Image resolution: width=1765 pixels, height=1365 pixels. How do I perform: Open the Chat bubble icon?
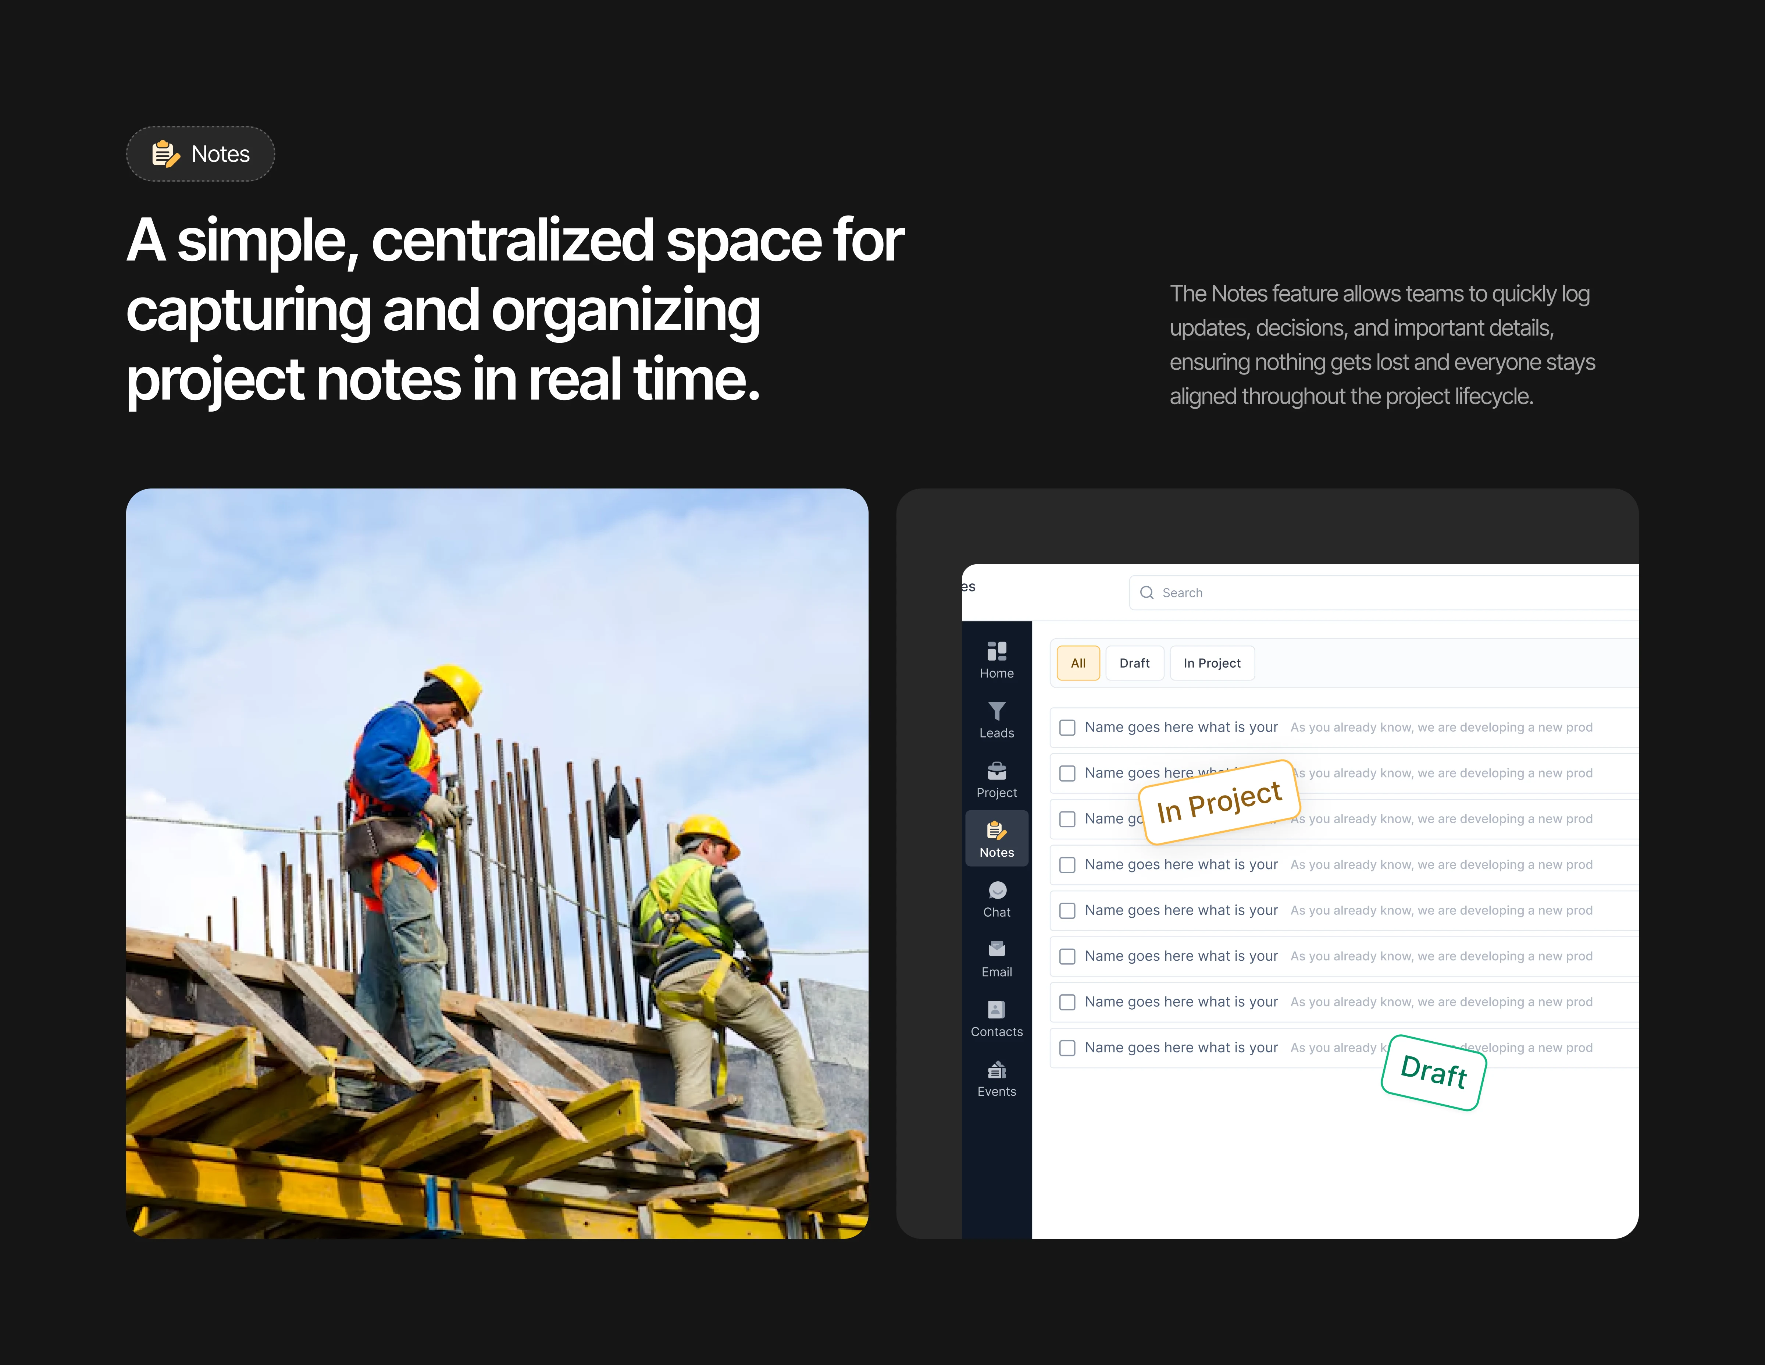point(996,891)
